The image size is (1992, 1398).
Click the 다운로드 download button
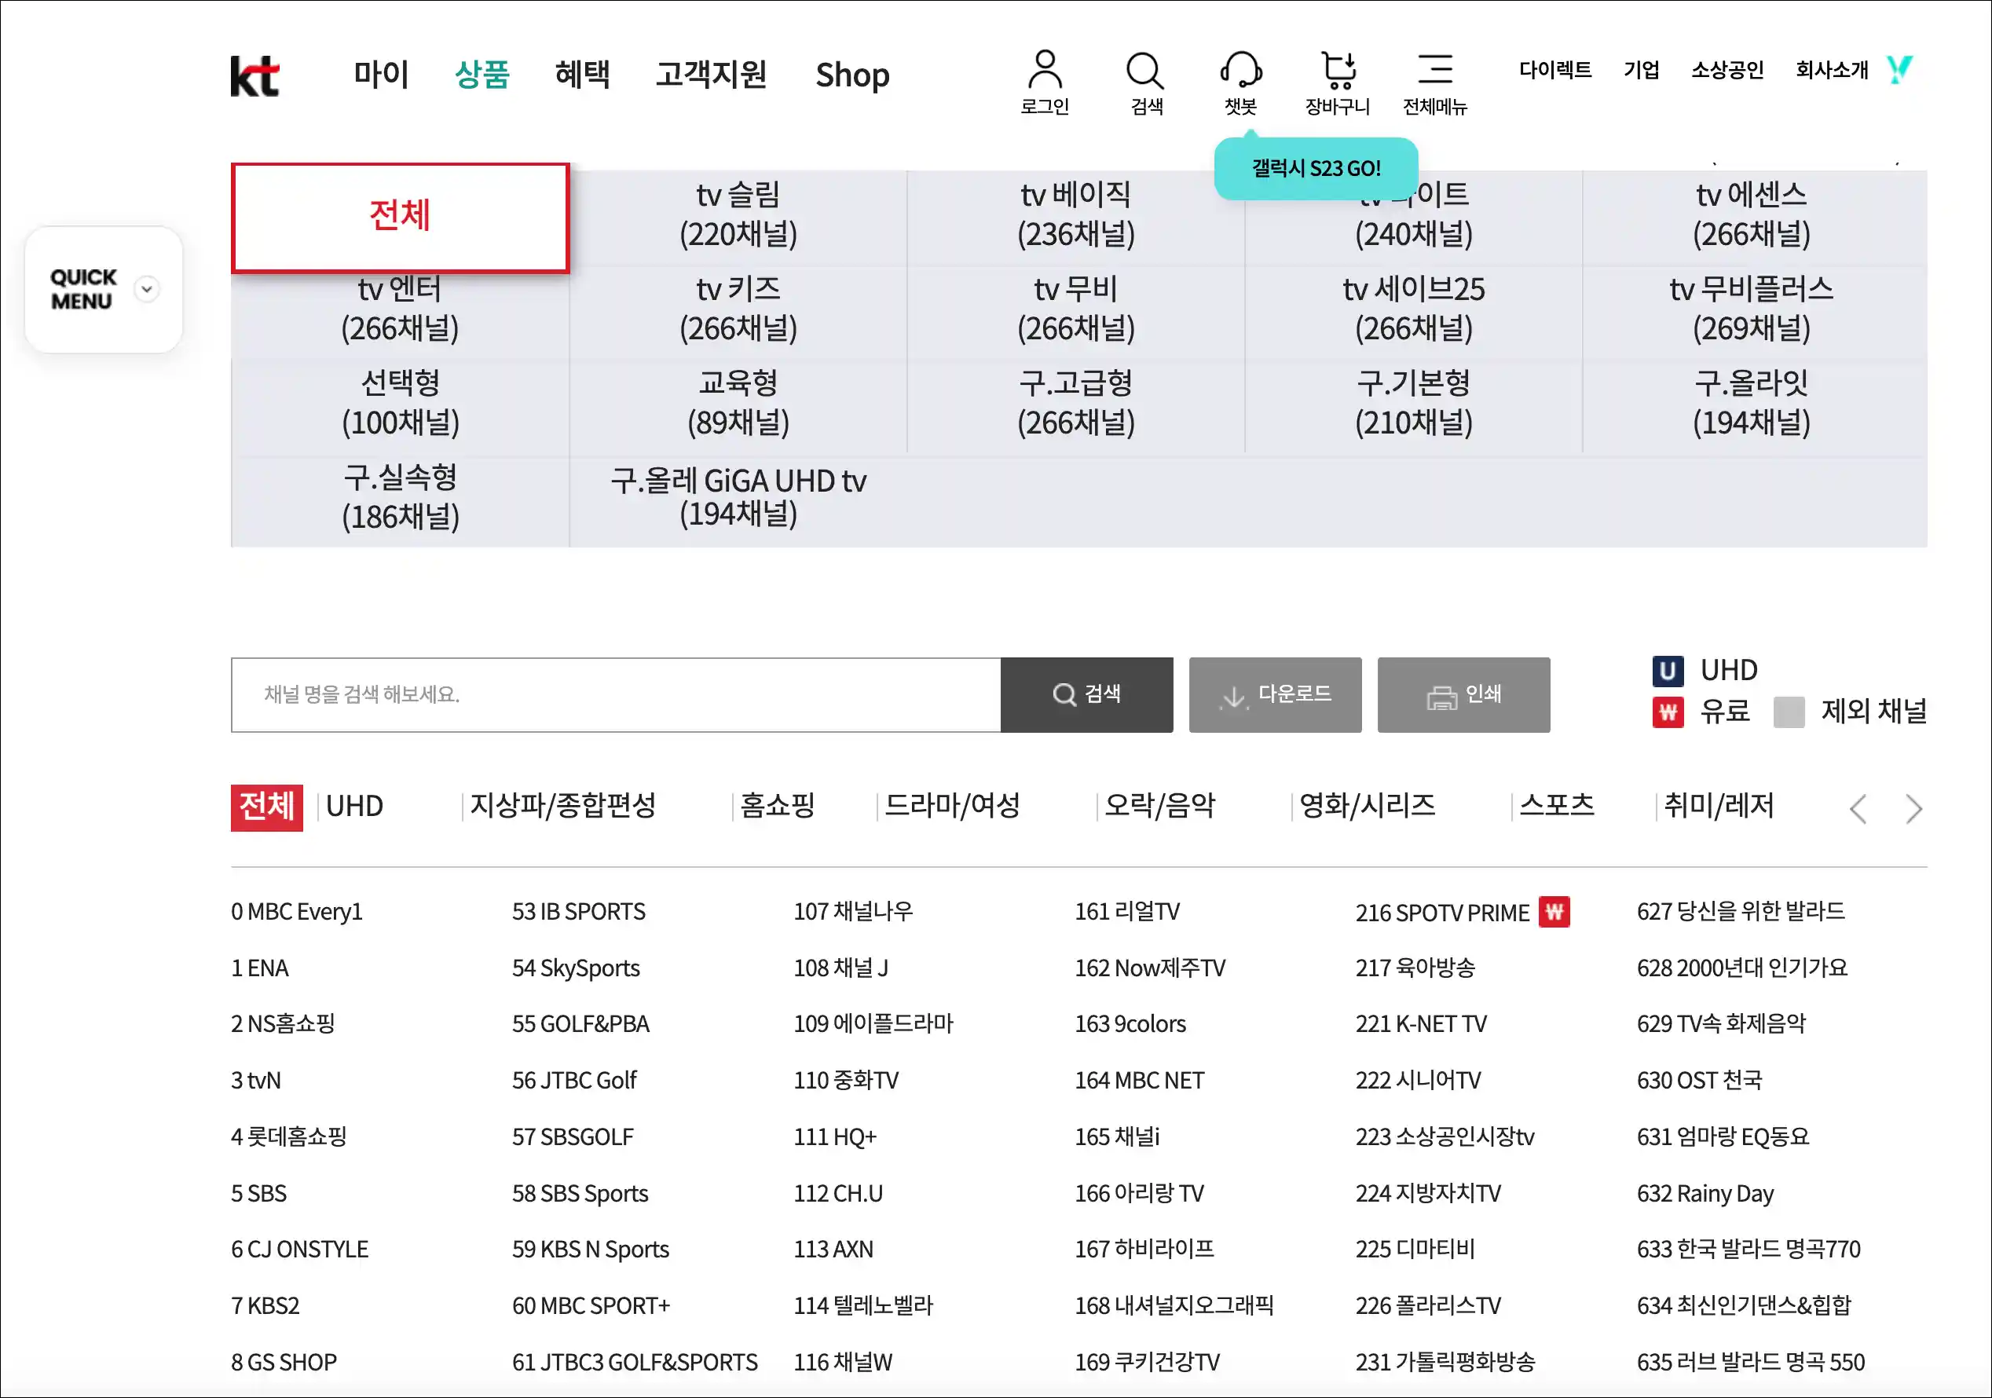tap(1275, 694)
